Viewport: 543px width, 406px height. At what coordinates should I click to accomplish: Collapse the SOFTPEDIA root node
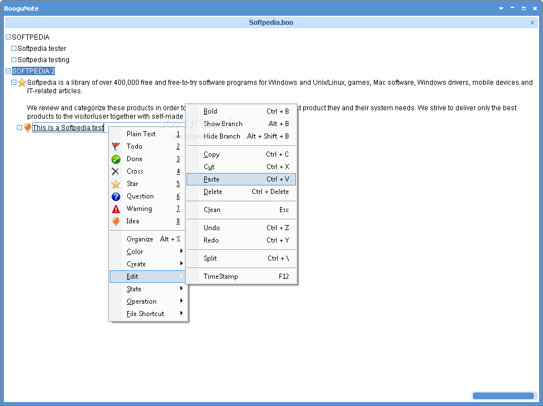[x=8, y=37]
